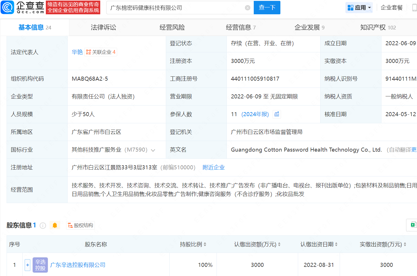Viewport: 417px width, 276px height.
Task: Expand 广东辛选控股 shareholder row with plus
Action: tap(27, 265)
